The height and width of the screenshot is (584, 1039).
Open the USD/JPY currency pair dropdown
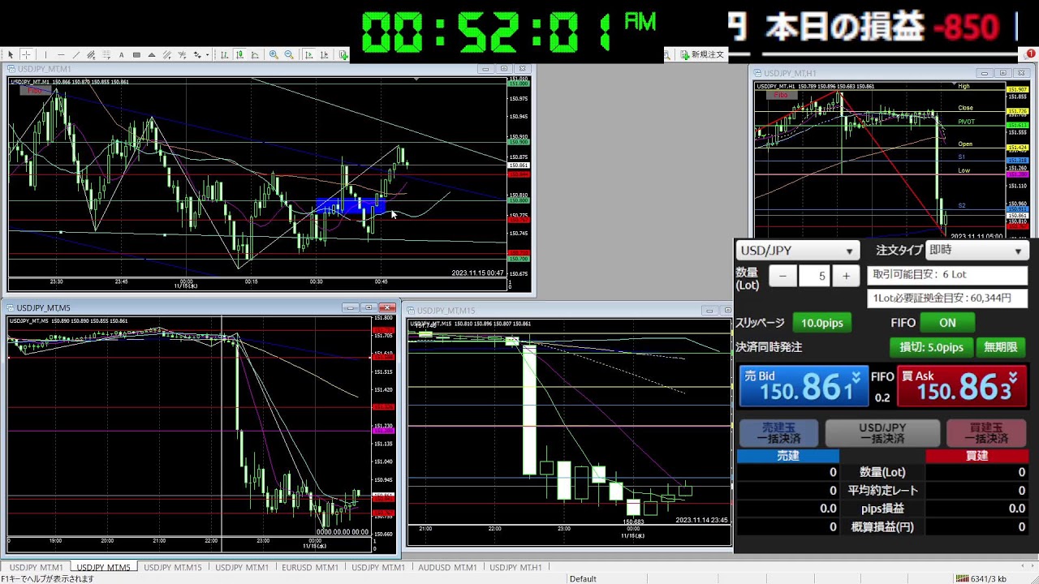(796, 251)
